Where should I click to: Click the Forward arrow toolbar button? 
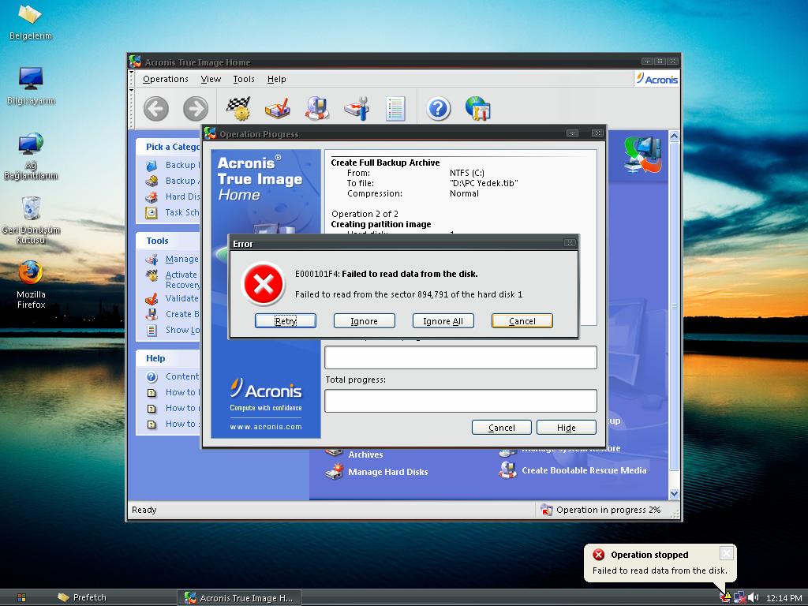pyautogui.click(x=196, y=109)
